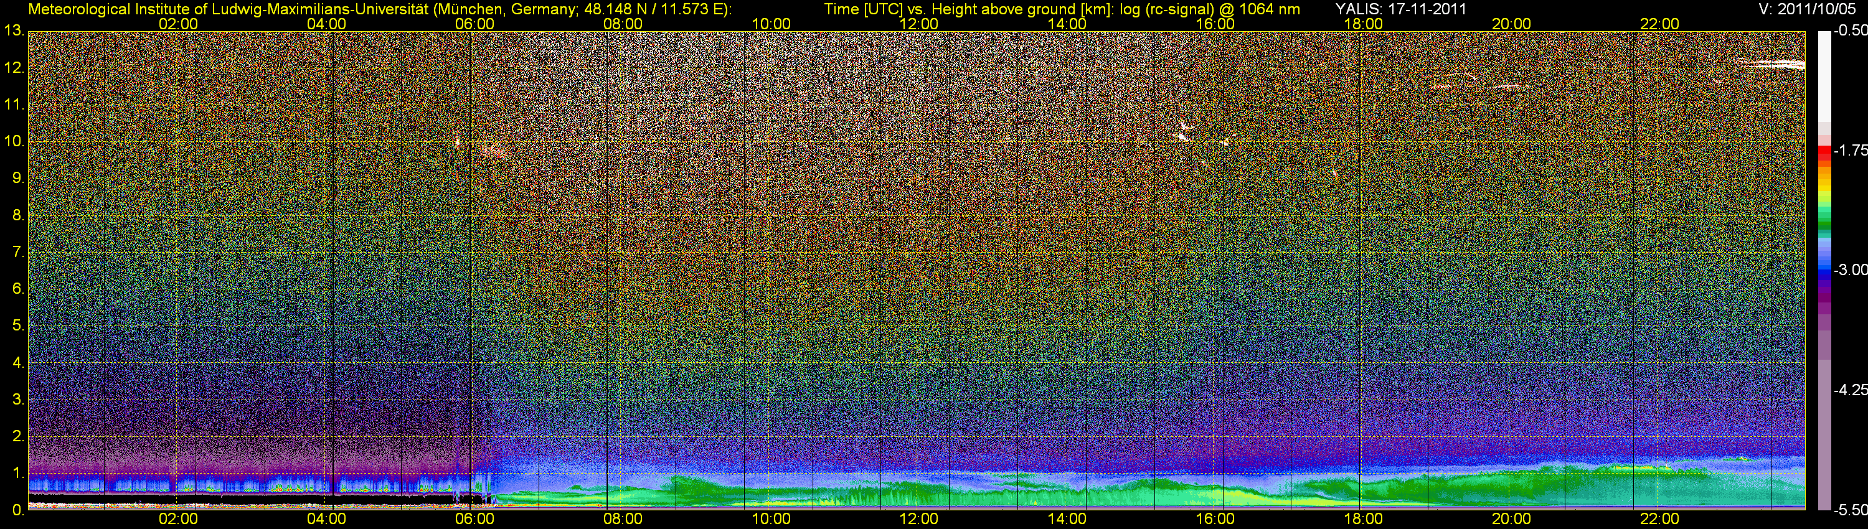Pick the 10:00 label on the bottom time axis
Screen dimensions: 1868x529
tap(771, 519)
